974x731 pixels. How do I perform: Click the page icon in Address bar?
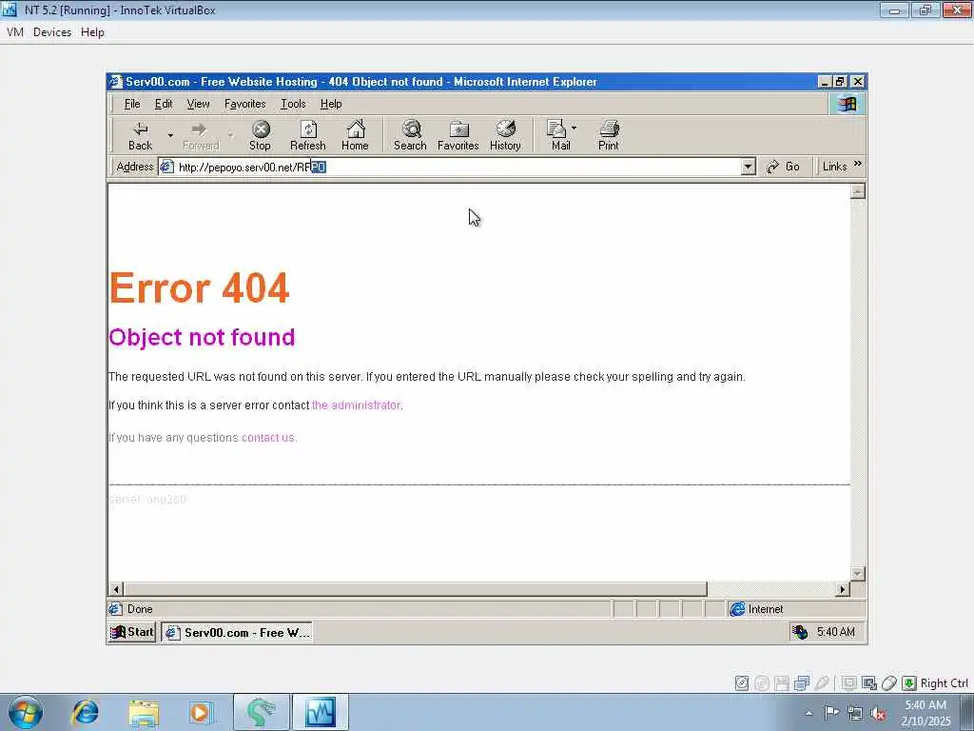[166, 167]
